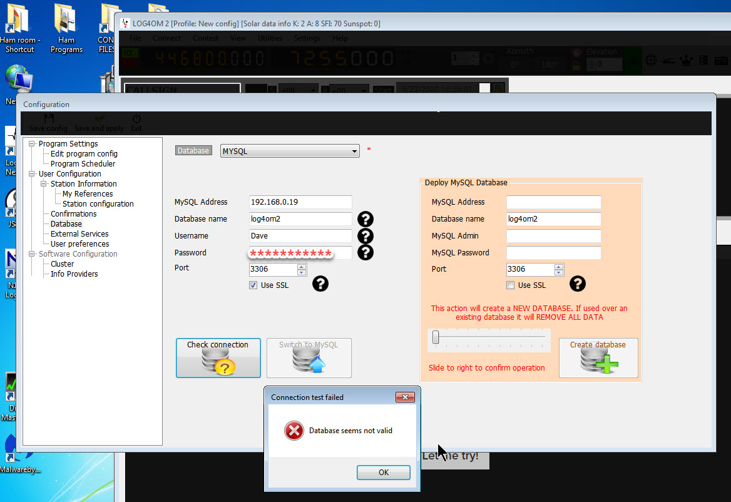Click the empty MySQL Address field in Deploy panel
731x502 pixels.
click(x=554, y=202)
